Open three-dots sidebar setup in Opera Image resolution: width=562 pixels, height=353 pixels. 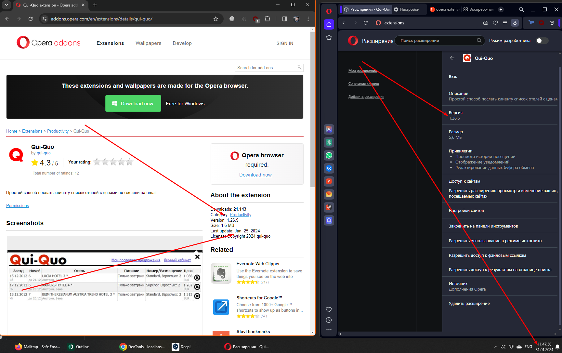click(329, 330)
